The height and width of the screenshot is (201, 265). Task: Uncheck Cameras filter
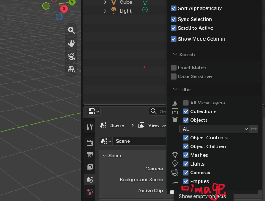pos(186,173)
